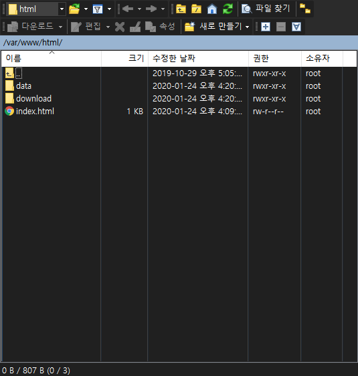Click the Chrome icon beside index.html

(x=9, y=111)
